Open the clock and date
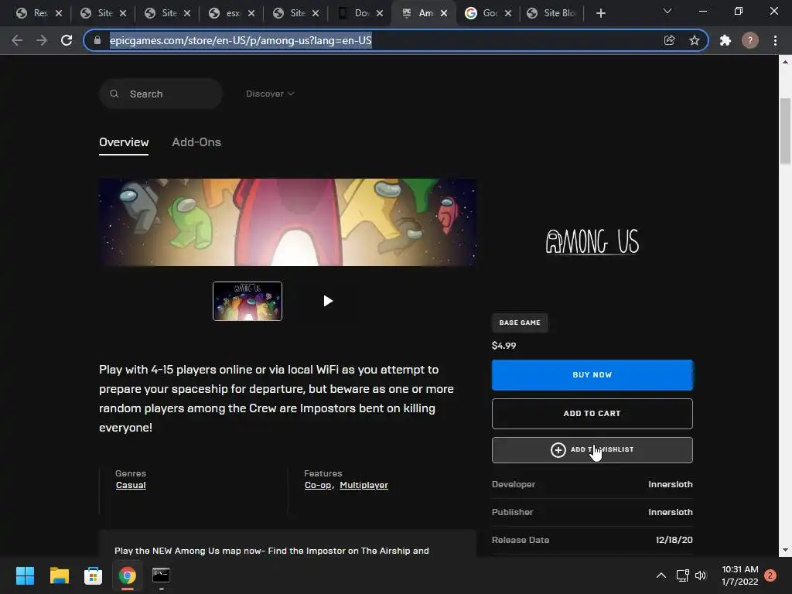 coord(740,575)
